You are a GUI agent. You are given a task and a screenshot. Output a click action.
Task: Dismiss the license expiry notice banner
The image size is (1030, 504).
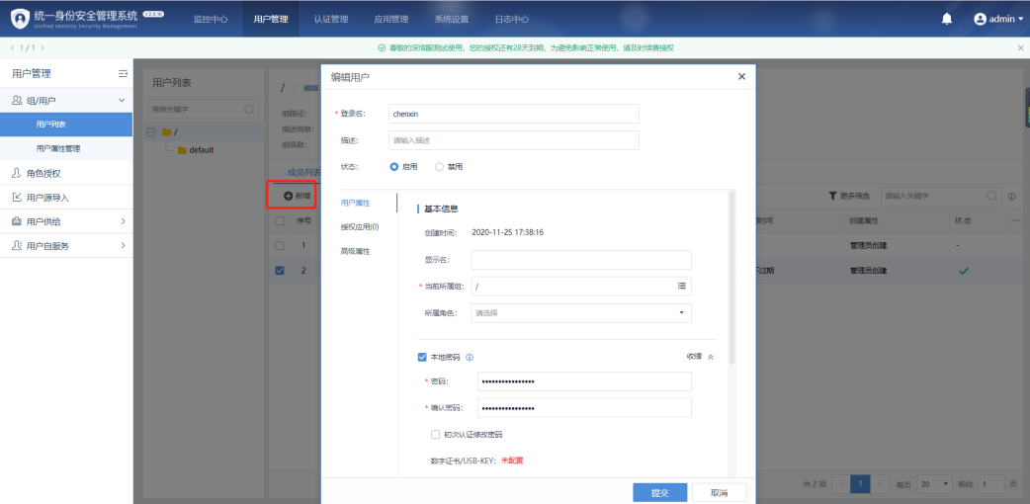[1020, 47]
